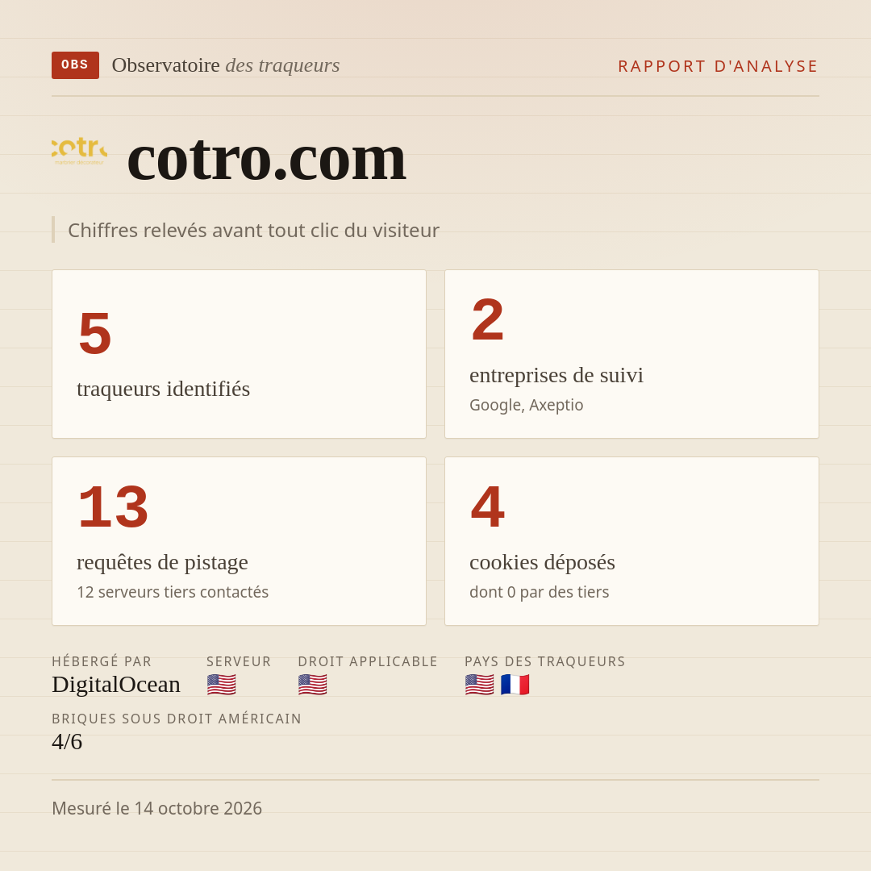871x871 pixels.
Task: Click the 'entreprises de suivi' label
Action: (x=556, y=375)
